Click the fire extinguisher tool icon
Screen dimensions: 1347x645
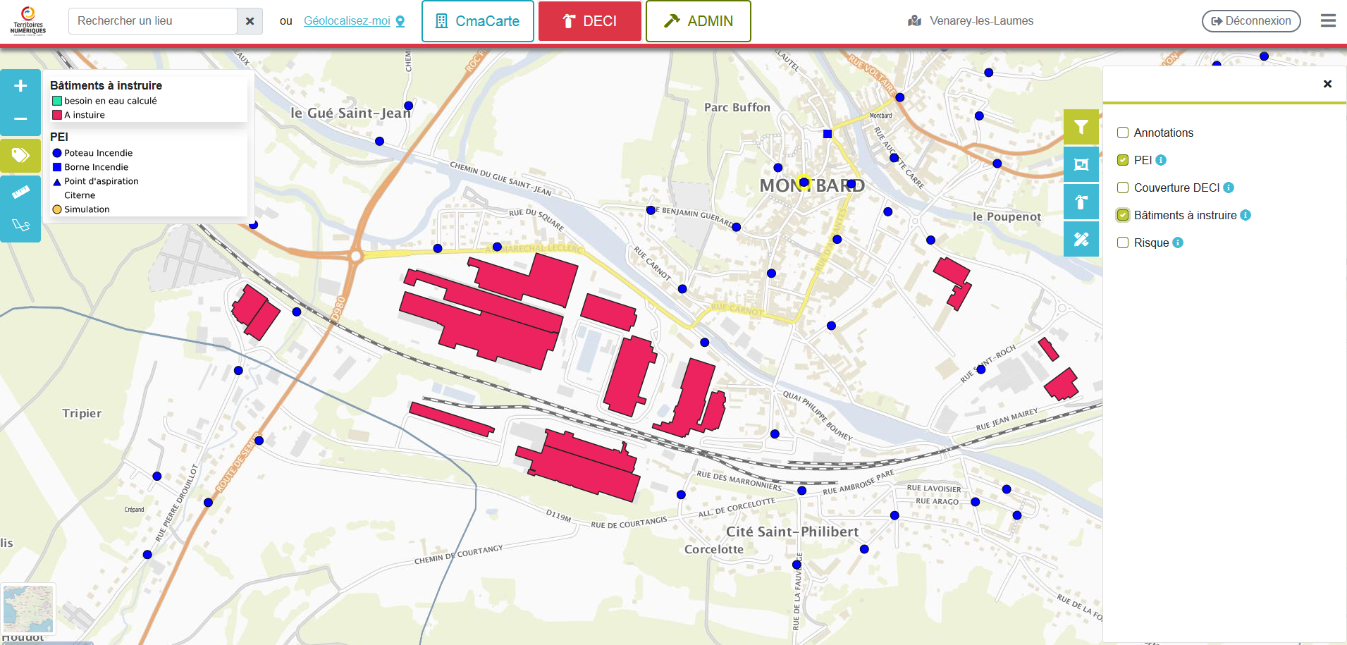pyautogui.click(x=1081, y=202)
